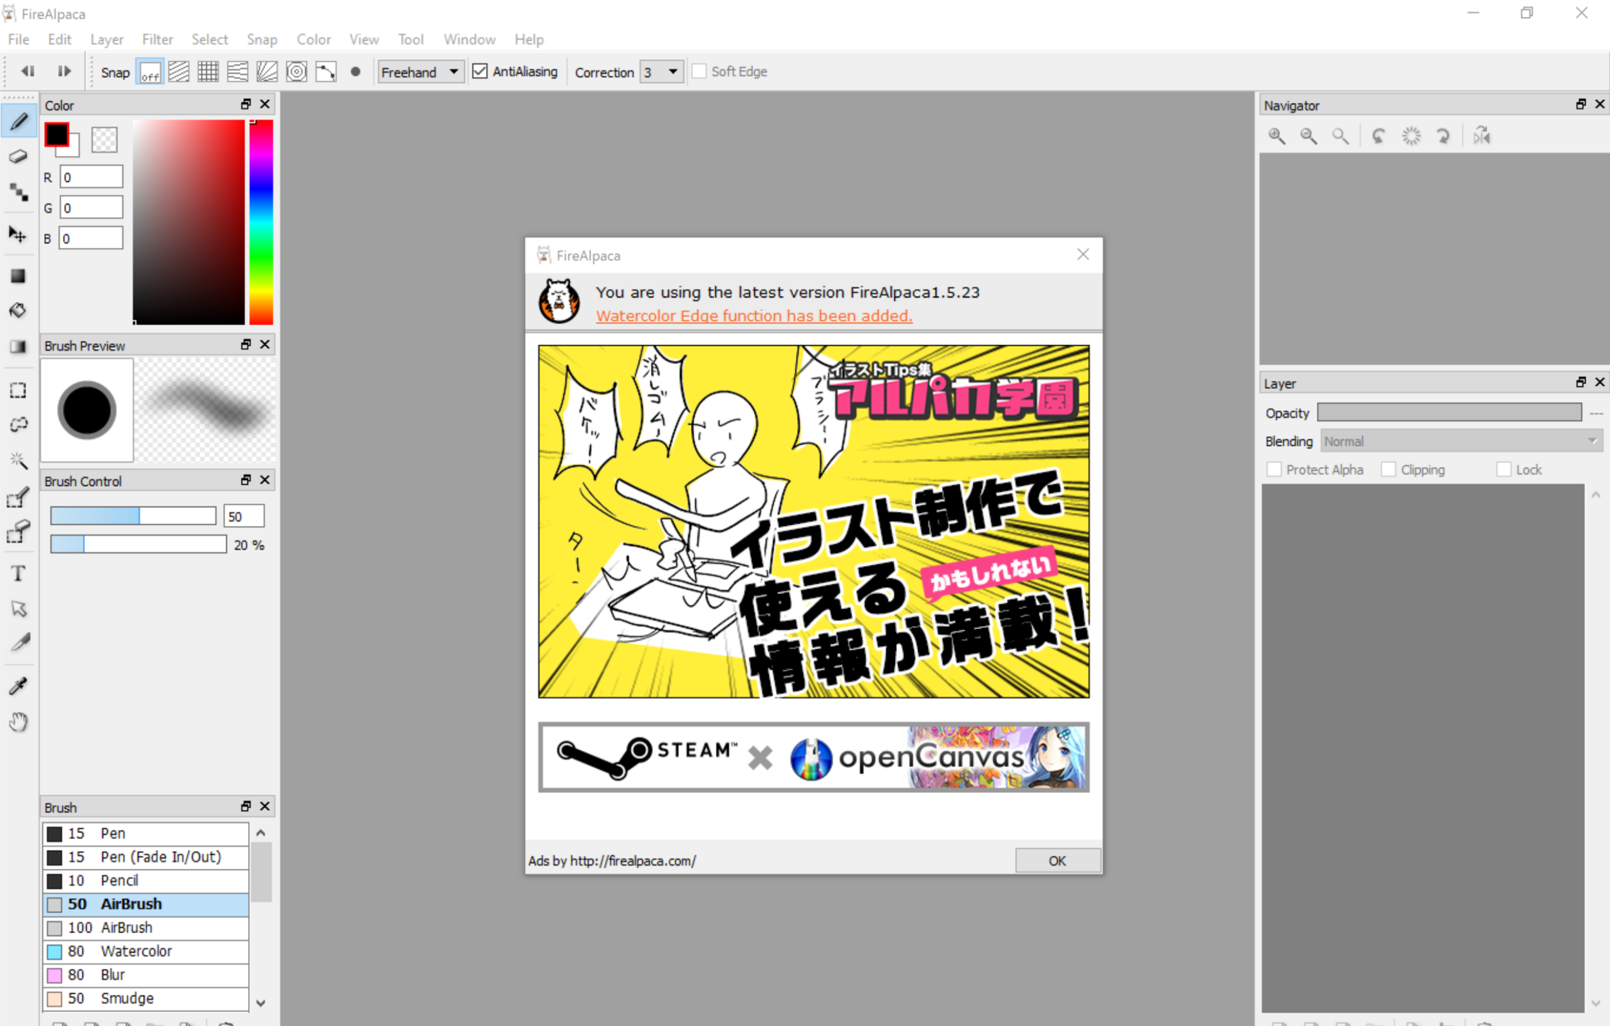Click the R color value field
1610x1026 pixels.
(91, 177)
